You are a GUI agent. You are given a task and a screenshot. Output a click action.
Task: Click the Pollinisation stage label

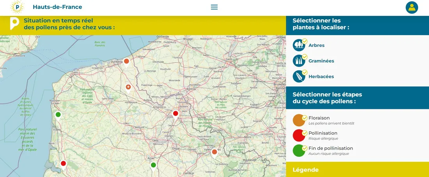pos(323,133)
